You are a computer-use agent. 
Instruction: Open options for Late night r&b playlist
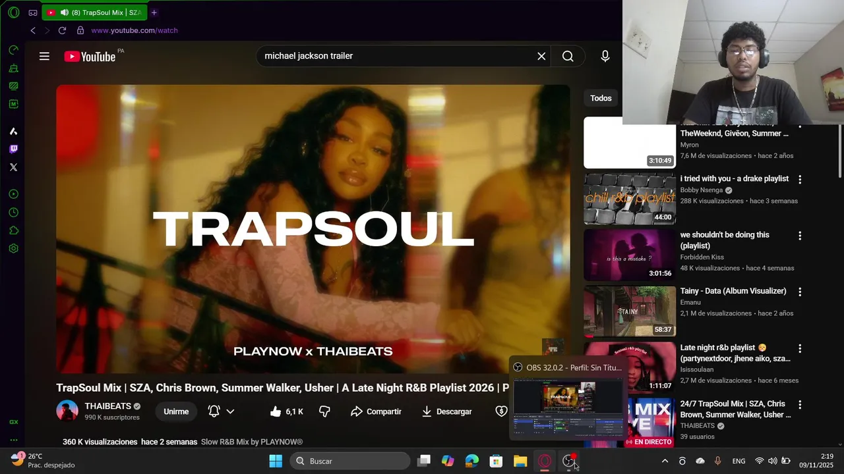coord(800,348)
